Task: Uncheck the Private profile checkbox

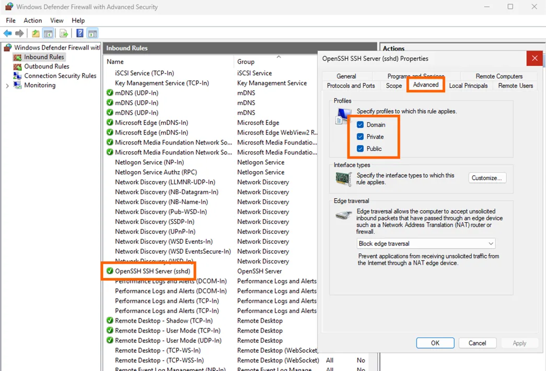Action: click(x=360, y=137)
